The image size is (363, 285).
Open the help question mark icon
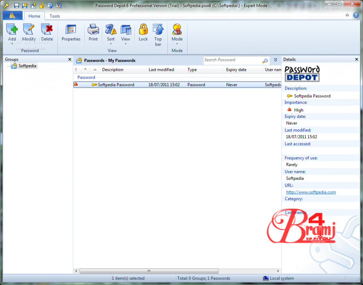[356, 15]
